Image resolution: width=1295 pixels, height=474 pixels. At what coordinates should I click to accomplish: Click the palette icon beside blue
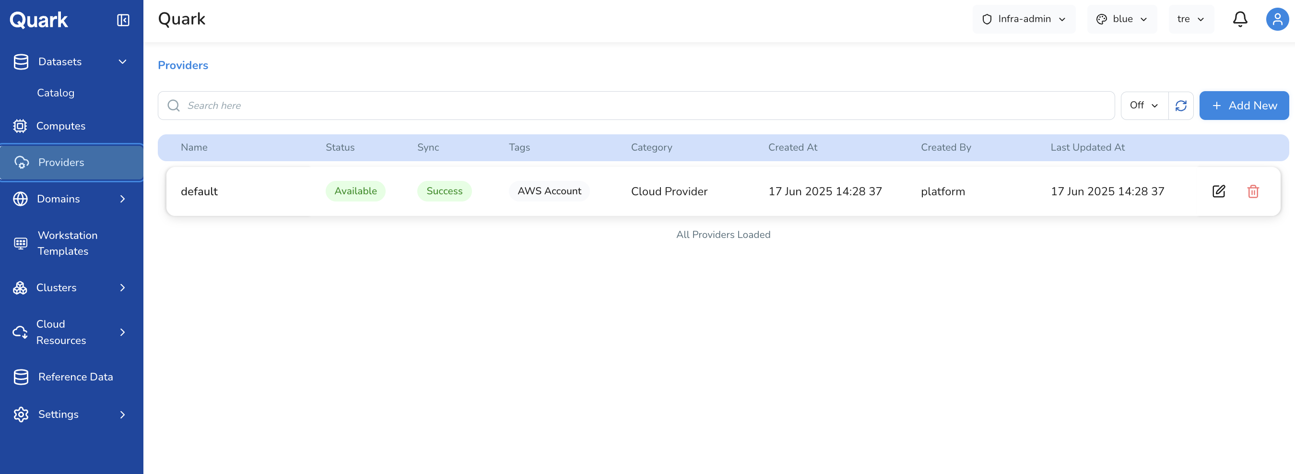click(1101, 19)
